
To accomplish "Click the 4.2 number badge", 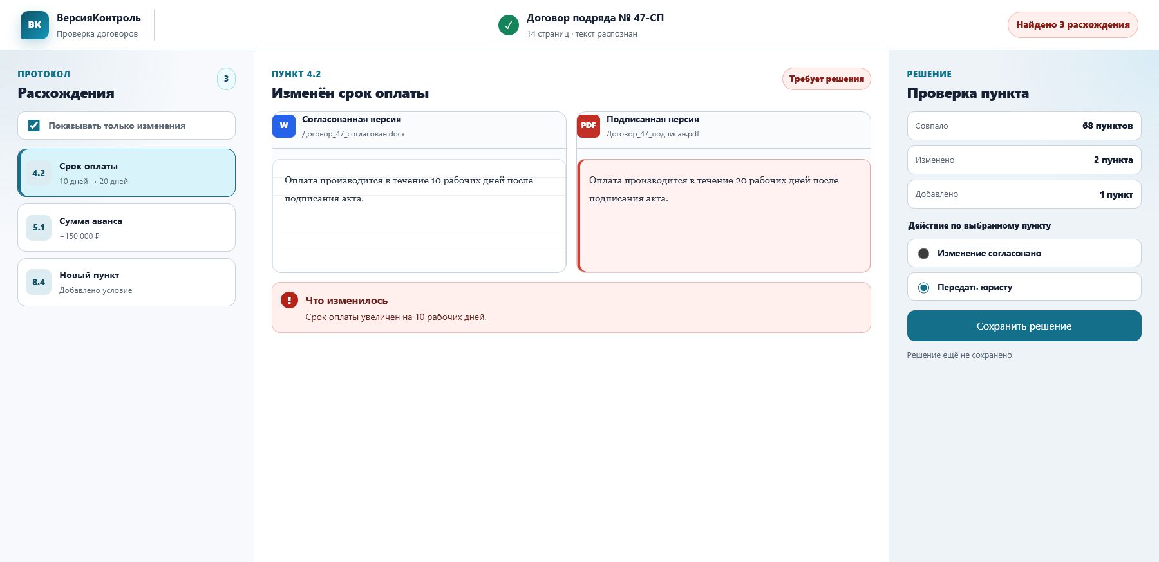I will [39, 173].
